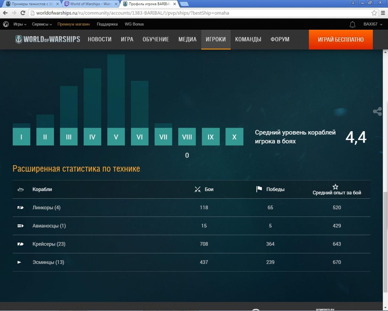Reload the page with refresh icon
388x311 pixels.
[x=23, y=13]
